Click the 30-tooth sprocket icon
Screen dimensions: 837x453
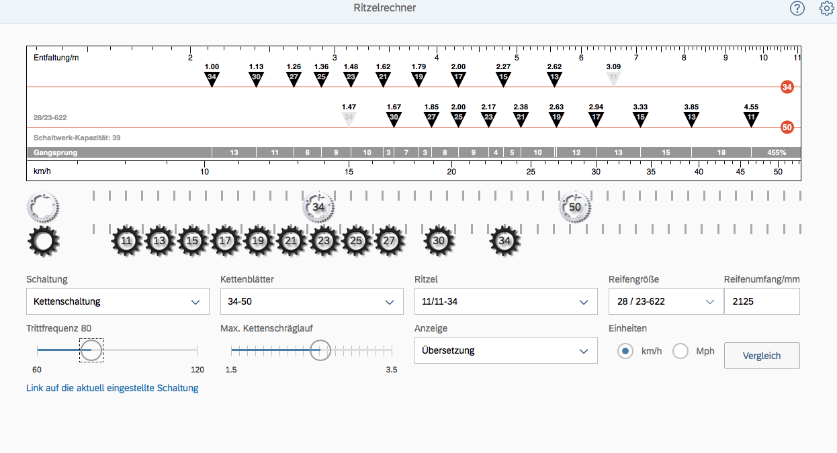pos(439,241)
